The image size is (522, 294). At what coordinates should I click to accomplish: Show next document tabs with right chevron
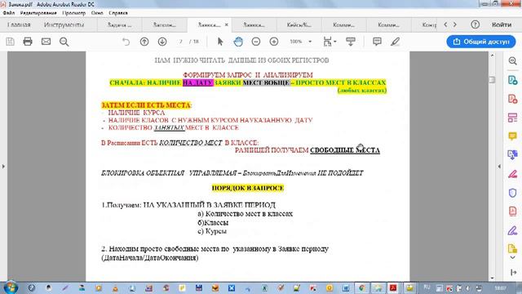(x=455, y=24)
